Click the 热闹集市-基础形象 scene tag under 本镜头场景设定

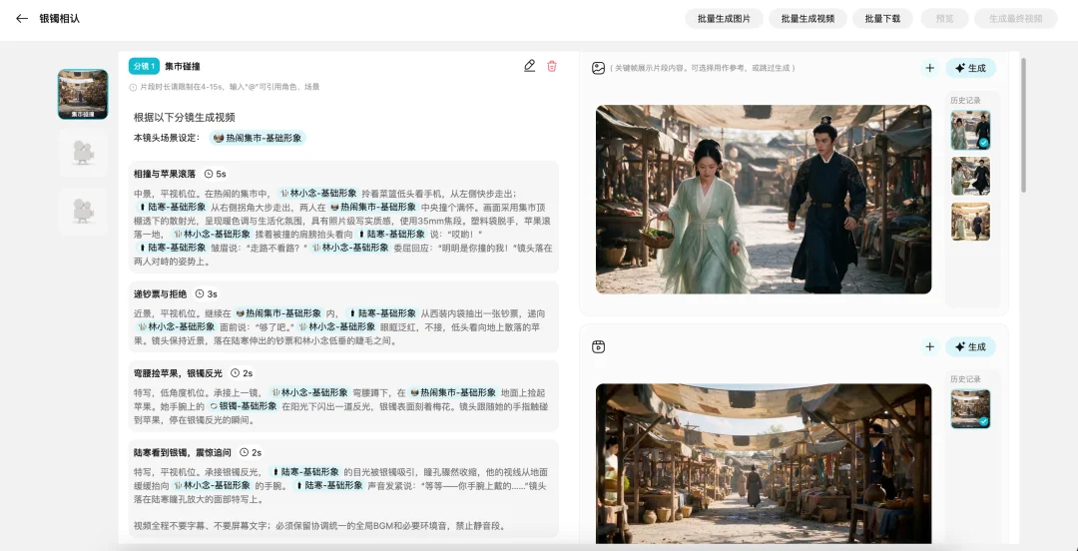tap(258, 138)
